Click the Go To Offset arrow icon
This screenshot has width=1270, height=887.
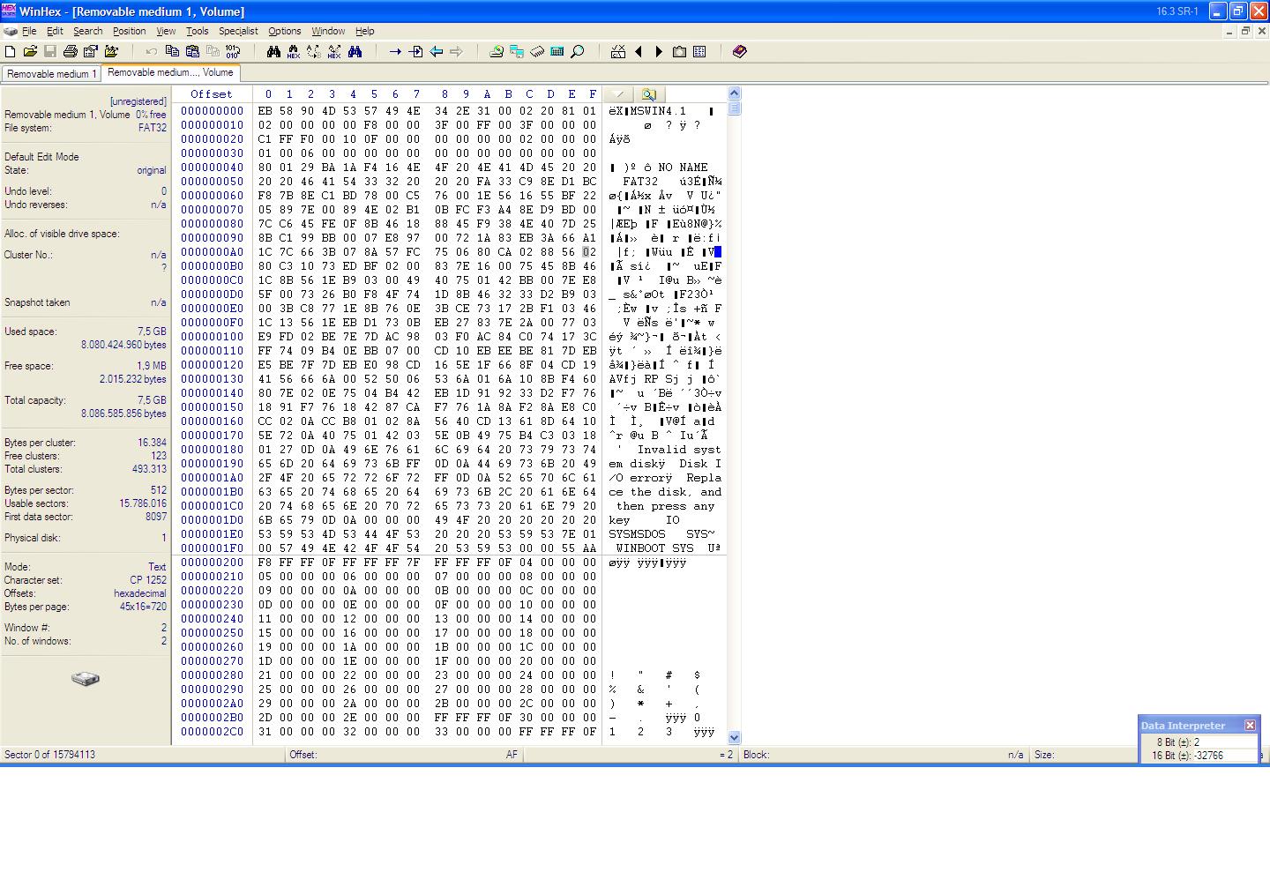[395, 52]
